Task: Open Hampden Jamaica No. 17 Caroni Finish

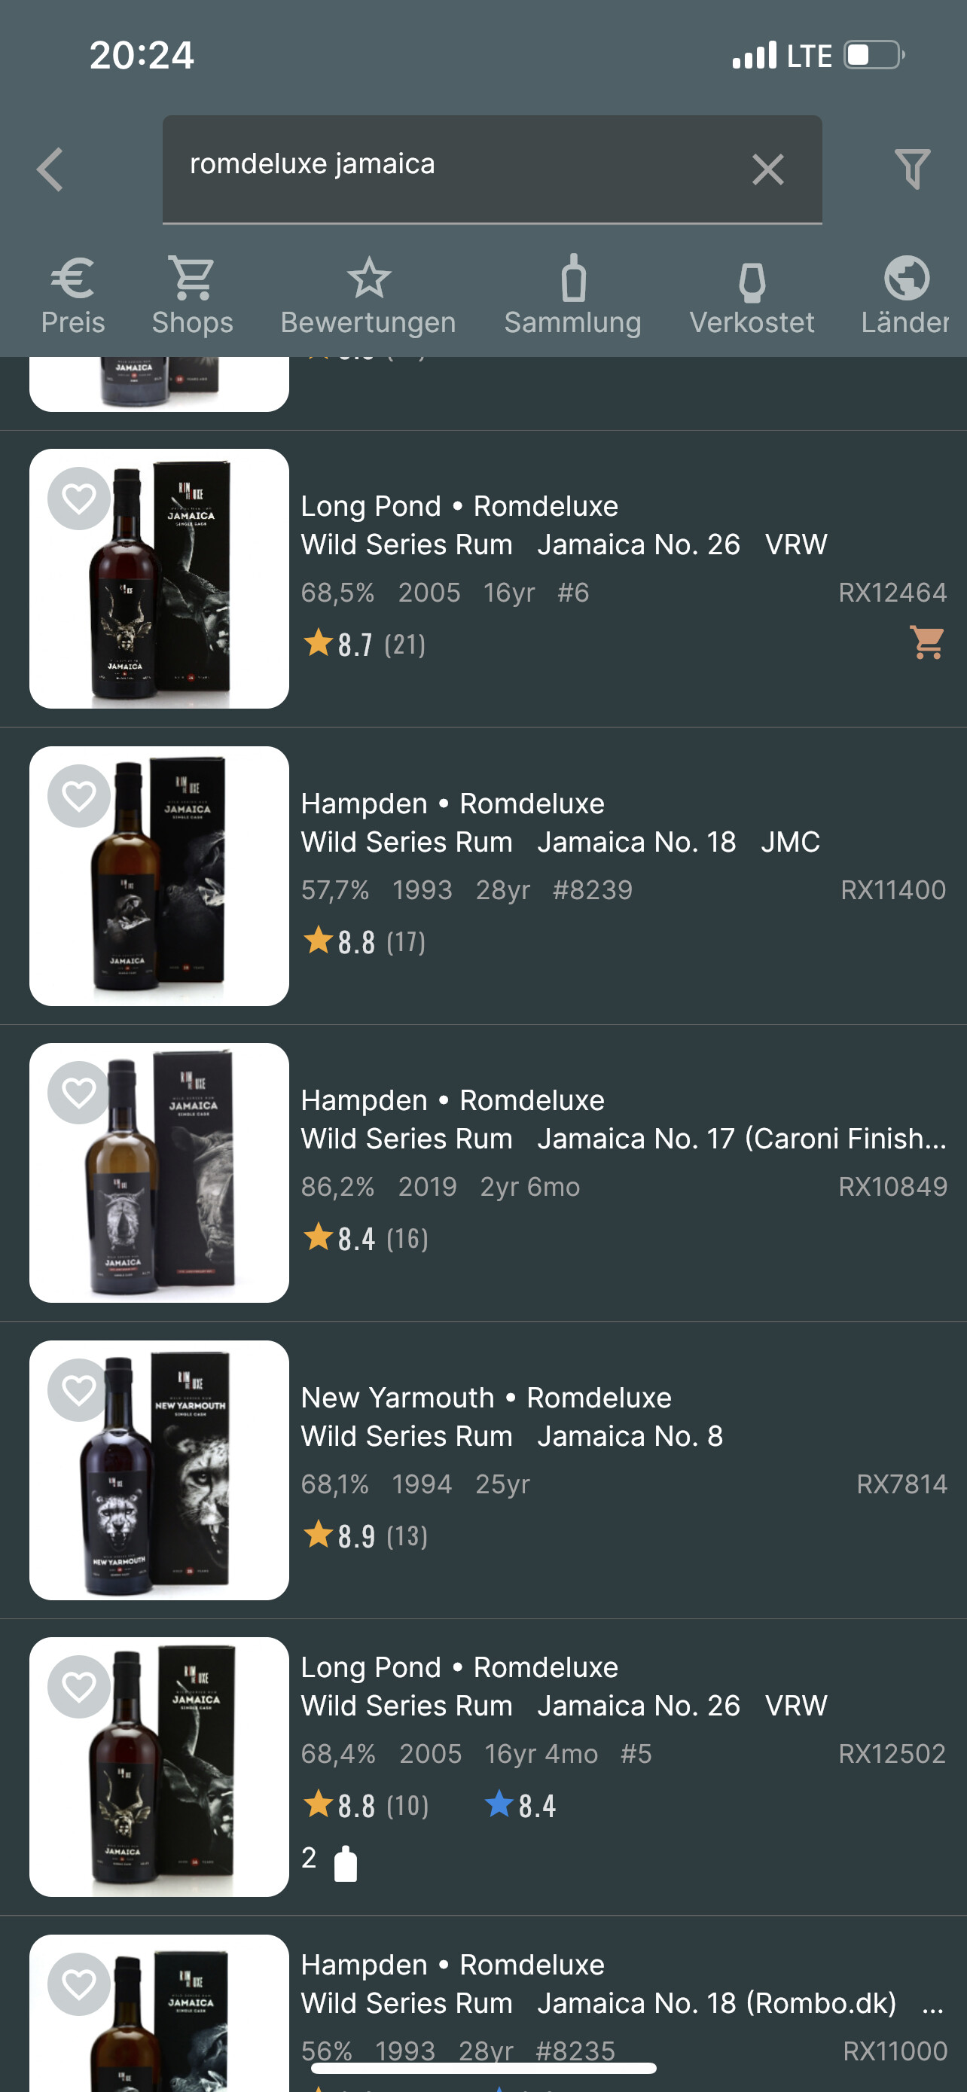Action: point(623,1138)
